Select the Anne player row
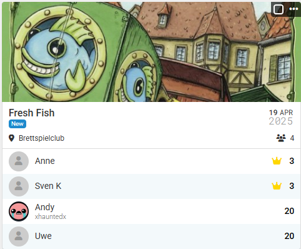This screenshot has height=249, width=301. pyautogui.click(x=151, y=161)
